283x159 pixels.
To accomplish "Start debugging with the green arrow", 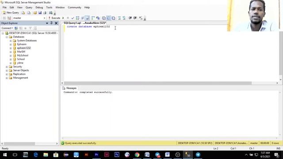I will click(63, 18).
